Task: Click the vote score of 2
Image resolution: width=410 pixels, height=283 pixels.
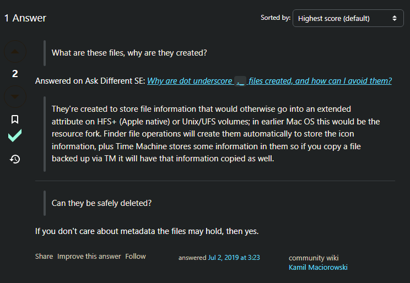Action: click(15, 74)
